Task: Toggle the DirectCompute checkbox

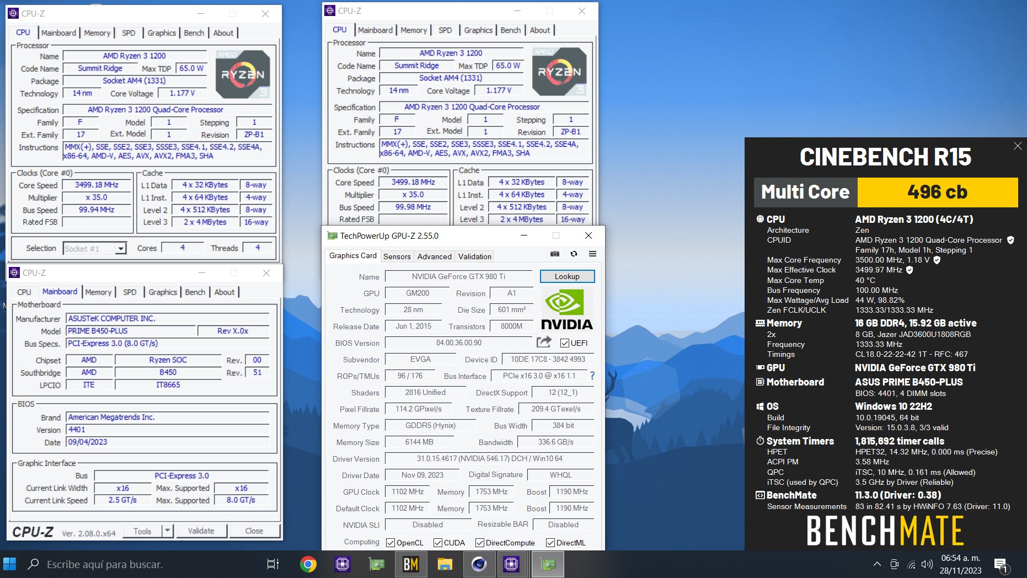Action: point(480,543)
